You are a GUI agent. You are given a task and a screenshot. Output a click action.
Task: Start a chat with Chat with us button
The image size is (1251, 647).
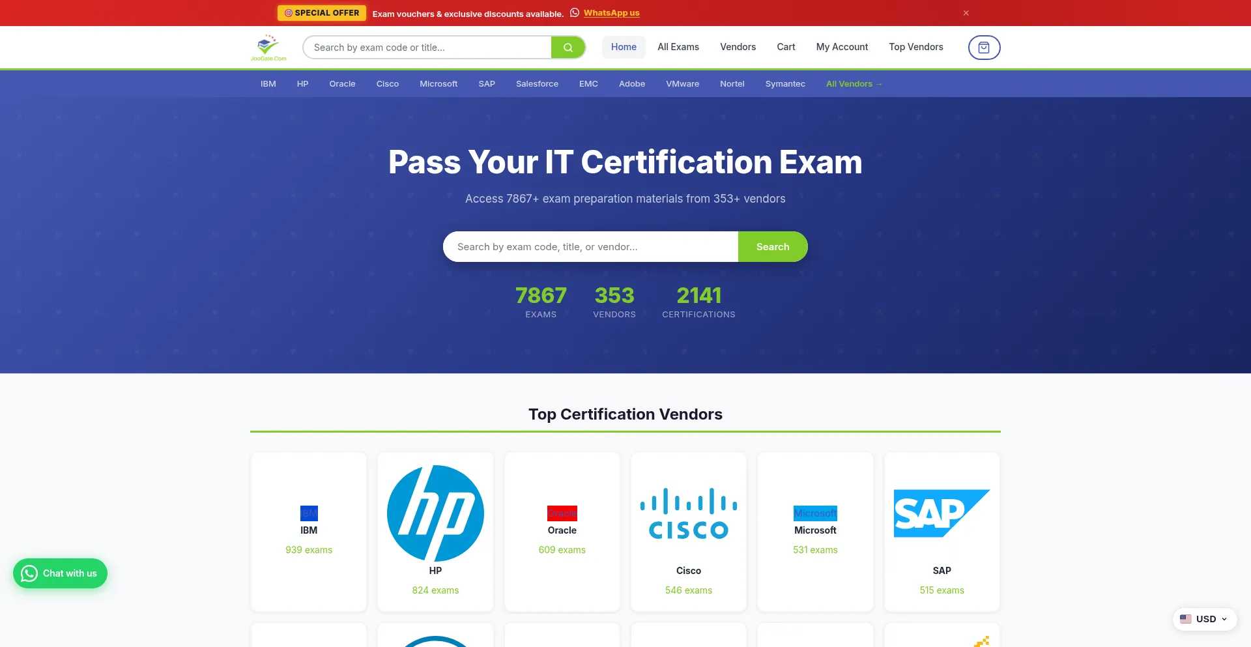pyautogui.click(x=60, y=573)
